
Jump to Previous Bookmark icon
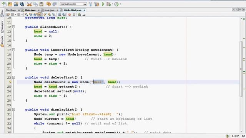pos(45,15)
